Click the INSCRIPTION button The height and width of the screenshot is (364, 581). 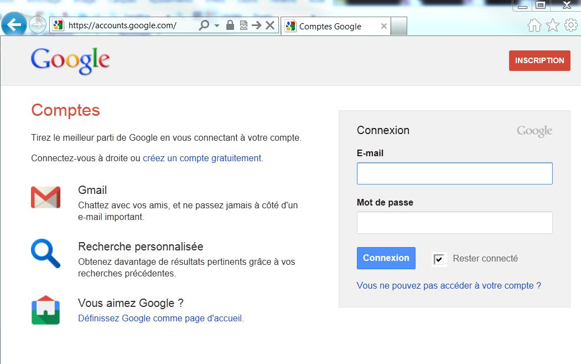coord(539,60)
